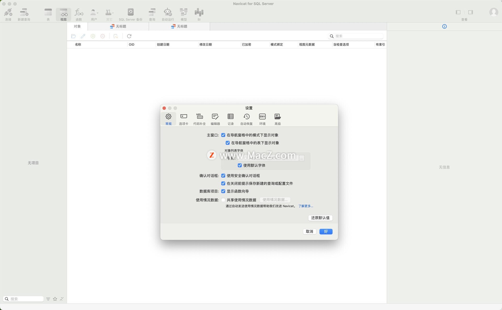Viewport: 502px width, 310px height.
Task: Click the favorites star icon in sidebar
Action: tap(55, 299)
